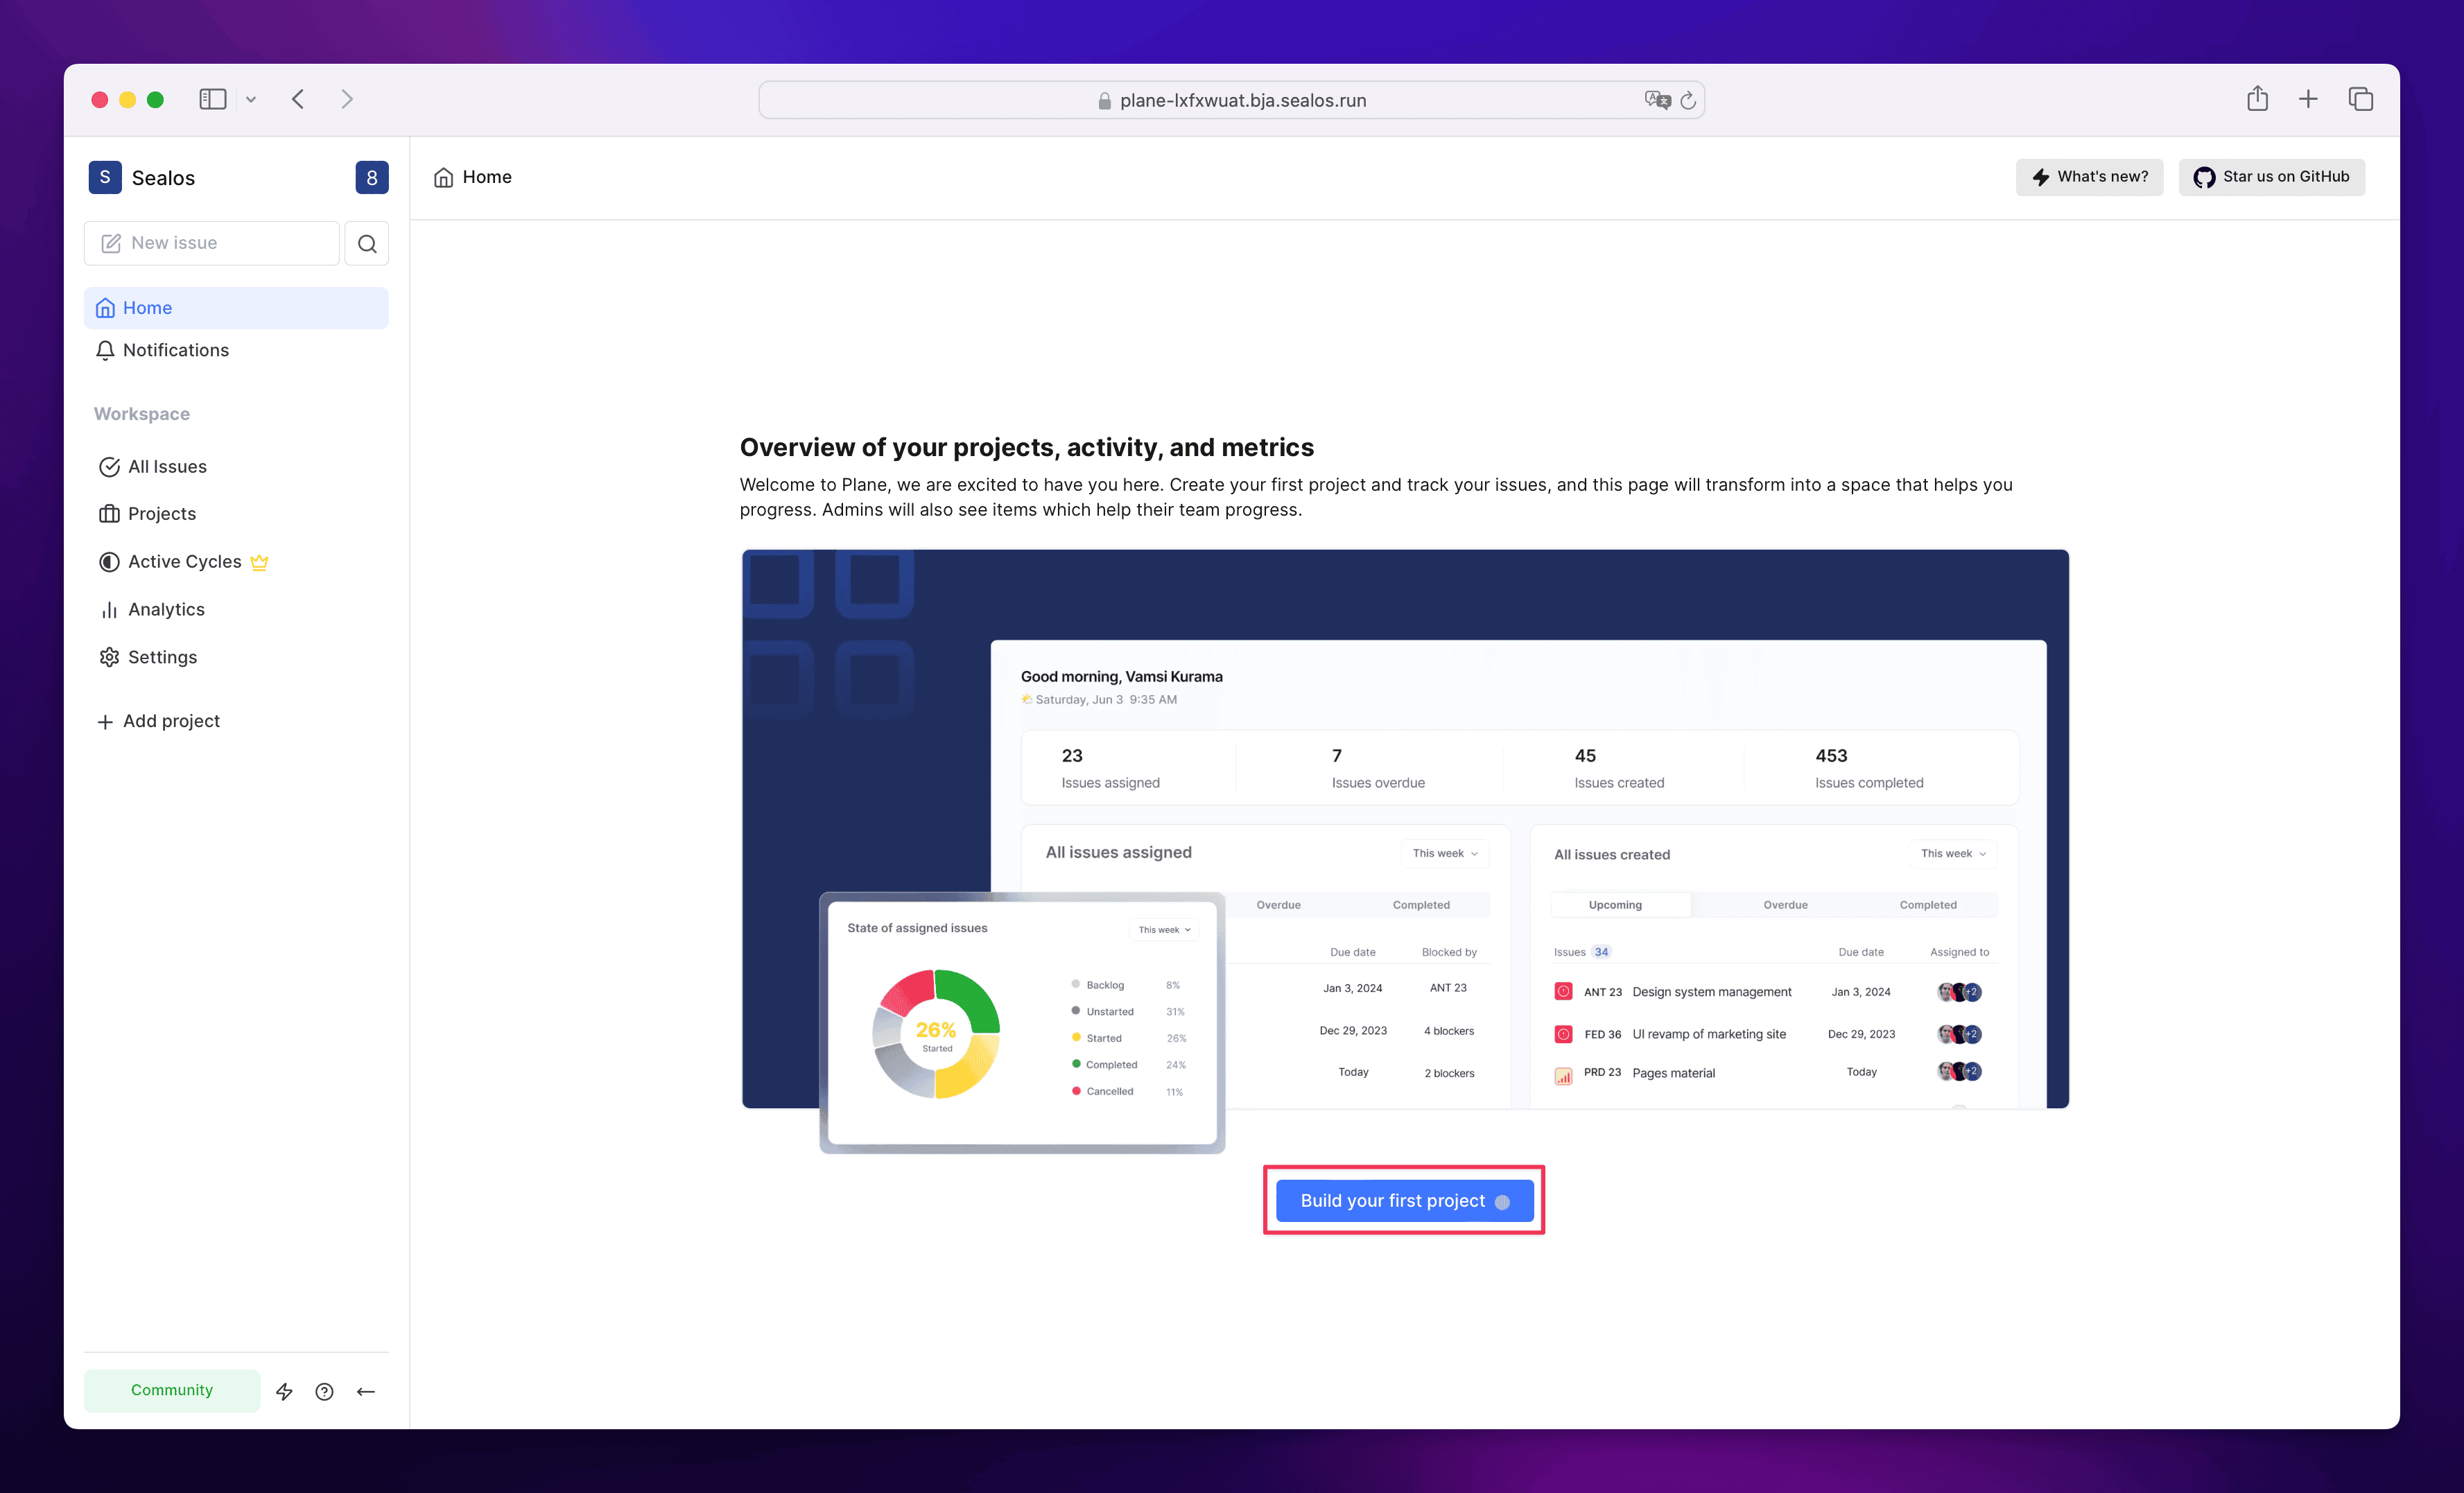Open a new Safari tab with the plus icon

tap(2308, 99)
